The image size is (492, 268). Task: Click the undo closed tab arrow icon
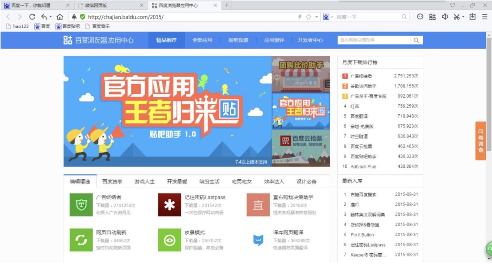pos(44,17)
